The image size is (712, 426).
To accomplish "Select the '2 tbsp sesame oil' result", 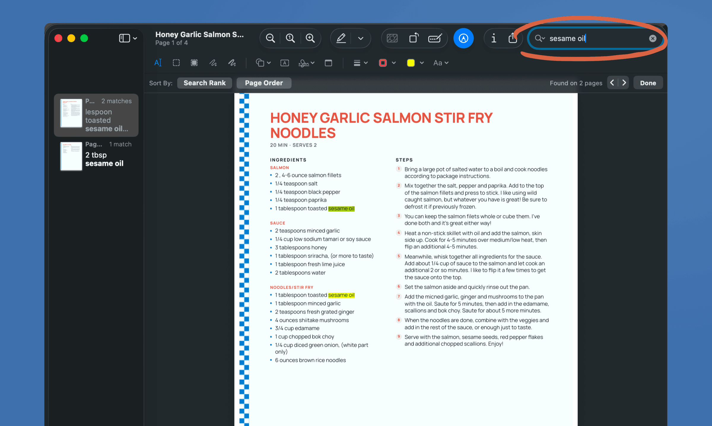I will [x=96, y=157].
